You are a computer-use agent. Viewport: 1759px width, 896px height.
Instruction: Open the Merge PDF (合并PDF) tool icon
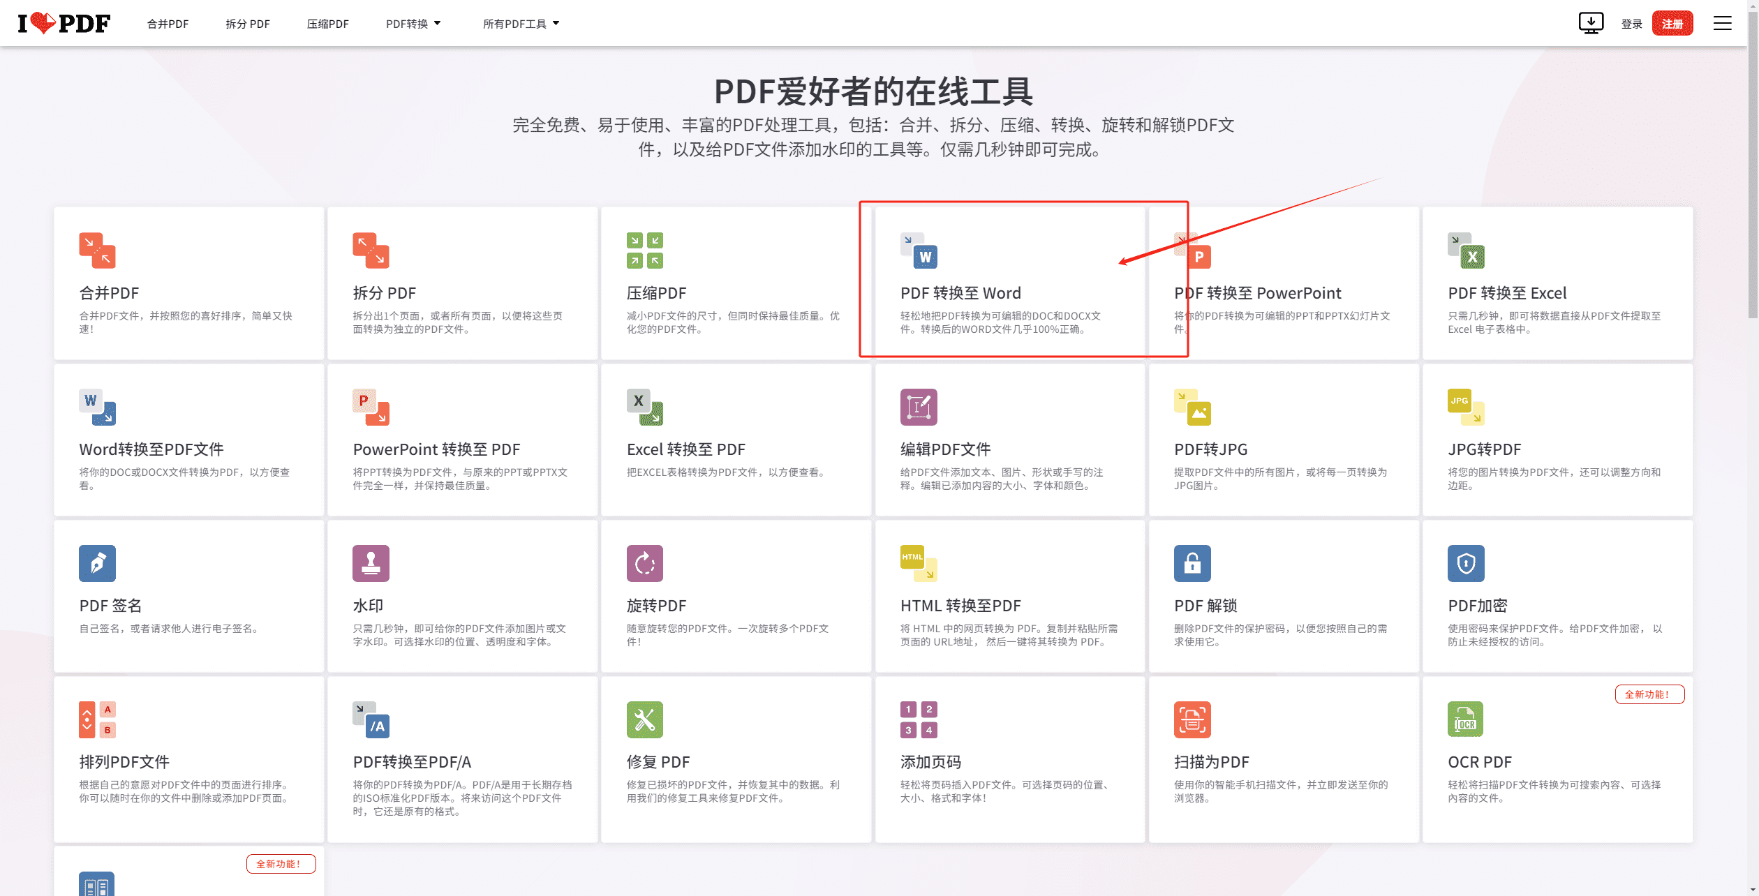tap(97, 251)
